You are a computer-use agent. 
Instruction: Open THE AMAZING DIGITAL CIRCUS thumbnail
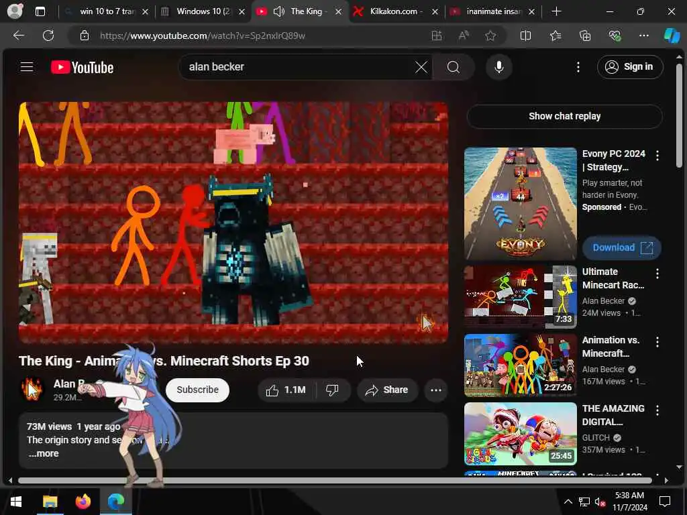521,434
